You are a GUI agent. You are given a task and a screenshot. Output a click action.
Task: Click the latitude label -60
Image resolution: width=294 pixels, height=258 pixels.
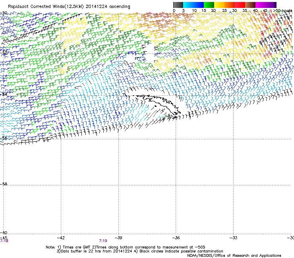tap(4, 233)
